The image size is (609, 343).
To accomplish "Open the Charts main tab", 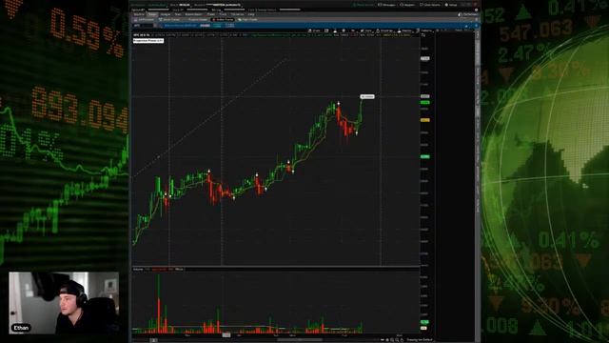I will [211, 14].
